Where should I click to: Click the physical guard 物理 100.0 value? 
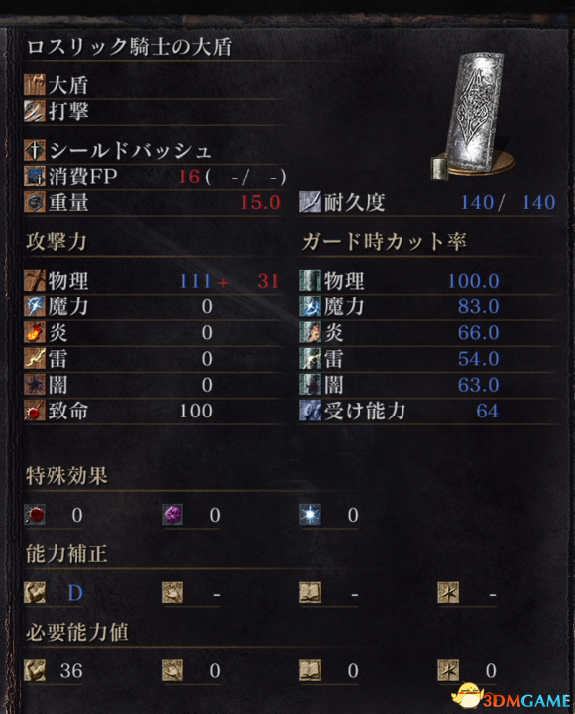[474, 281]
